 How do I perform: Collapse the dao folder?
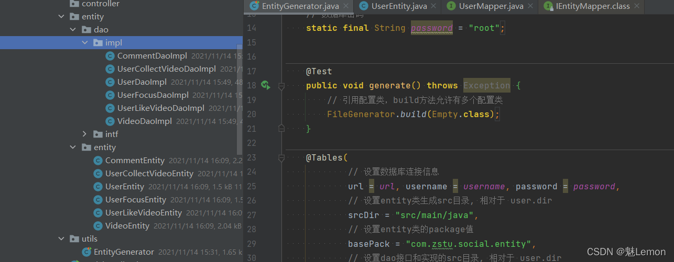(73, 30)
